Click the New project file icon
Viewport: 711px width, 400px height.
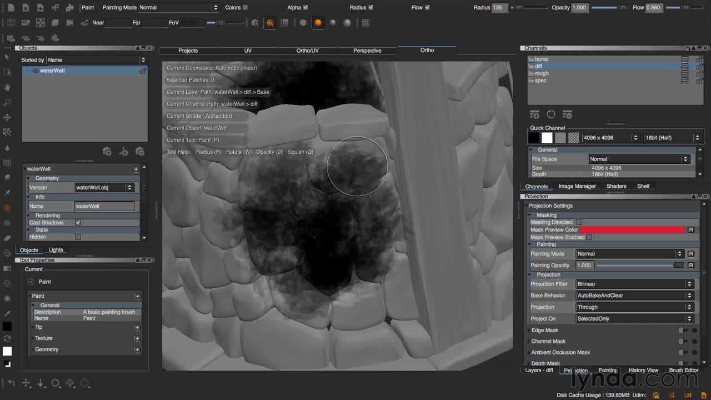coord(11,7)
